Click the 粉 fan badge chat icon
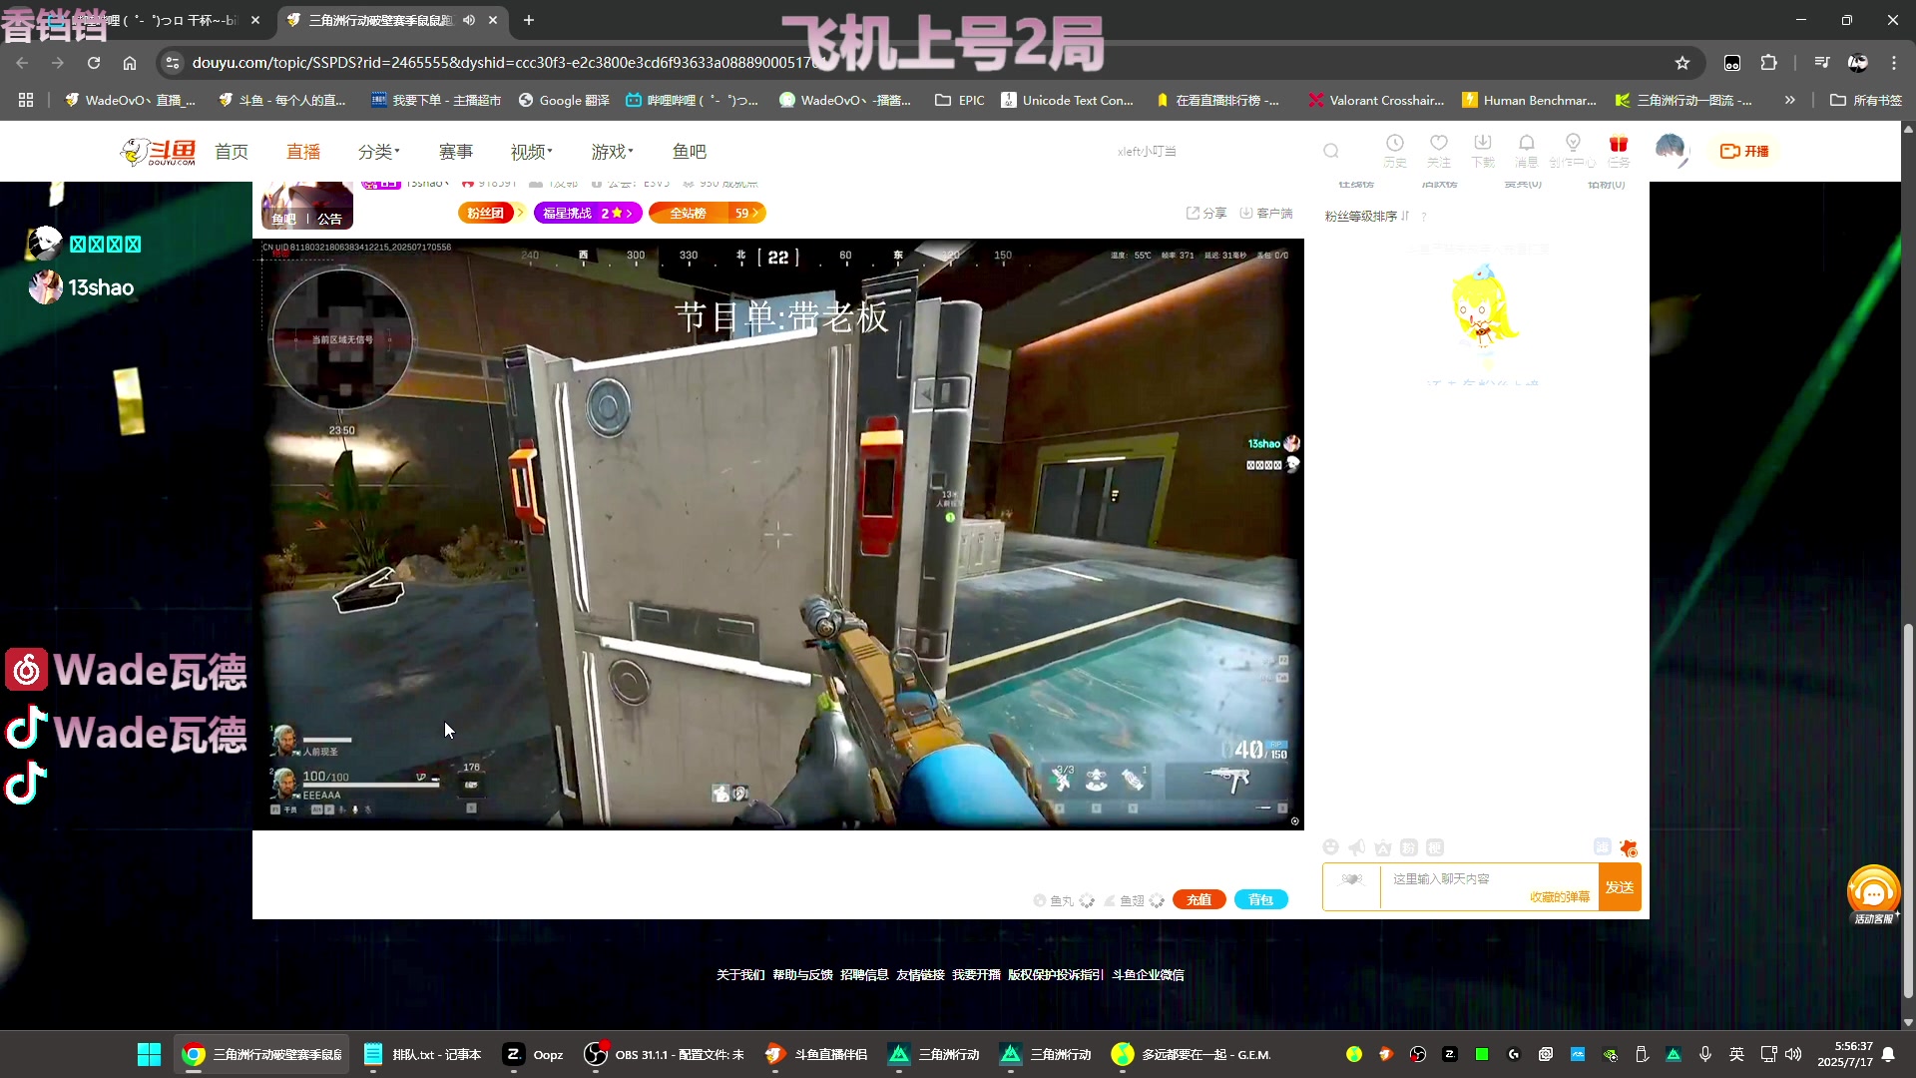Screen dimensions: 1916x1078 click(1408, 847)
